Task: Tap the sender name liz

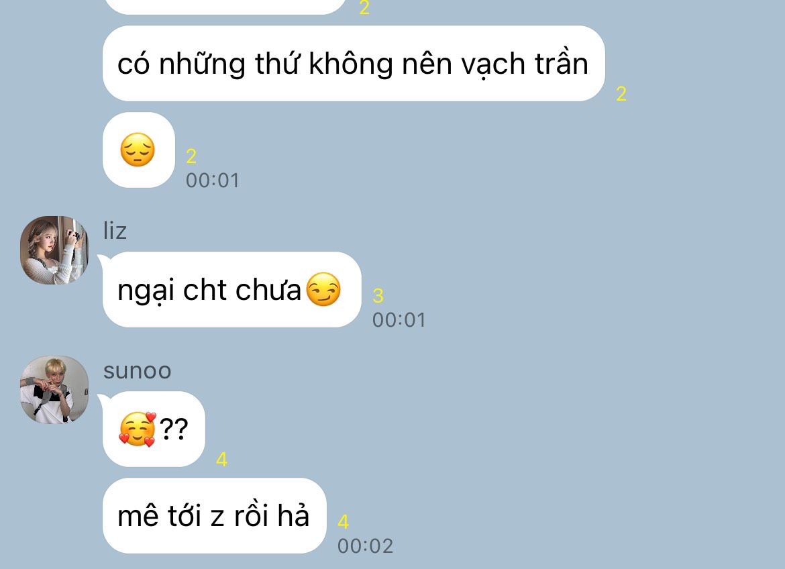Action: click(x=115, y=231)
